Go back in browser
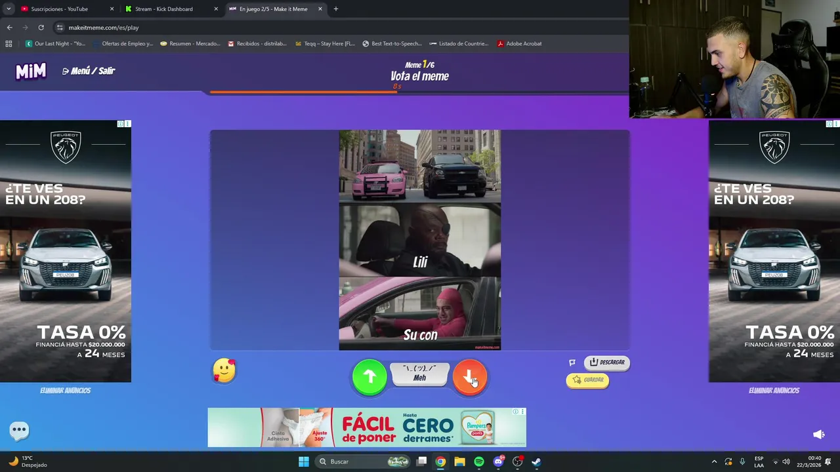Viewport: 840px width, 472px height. pos(9,28)
